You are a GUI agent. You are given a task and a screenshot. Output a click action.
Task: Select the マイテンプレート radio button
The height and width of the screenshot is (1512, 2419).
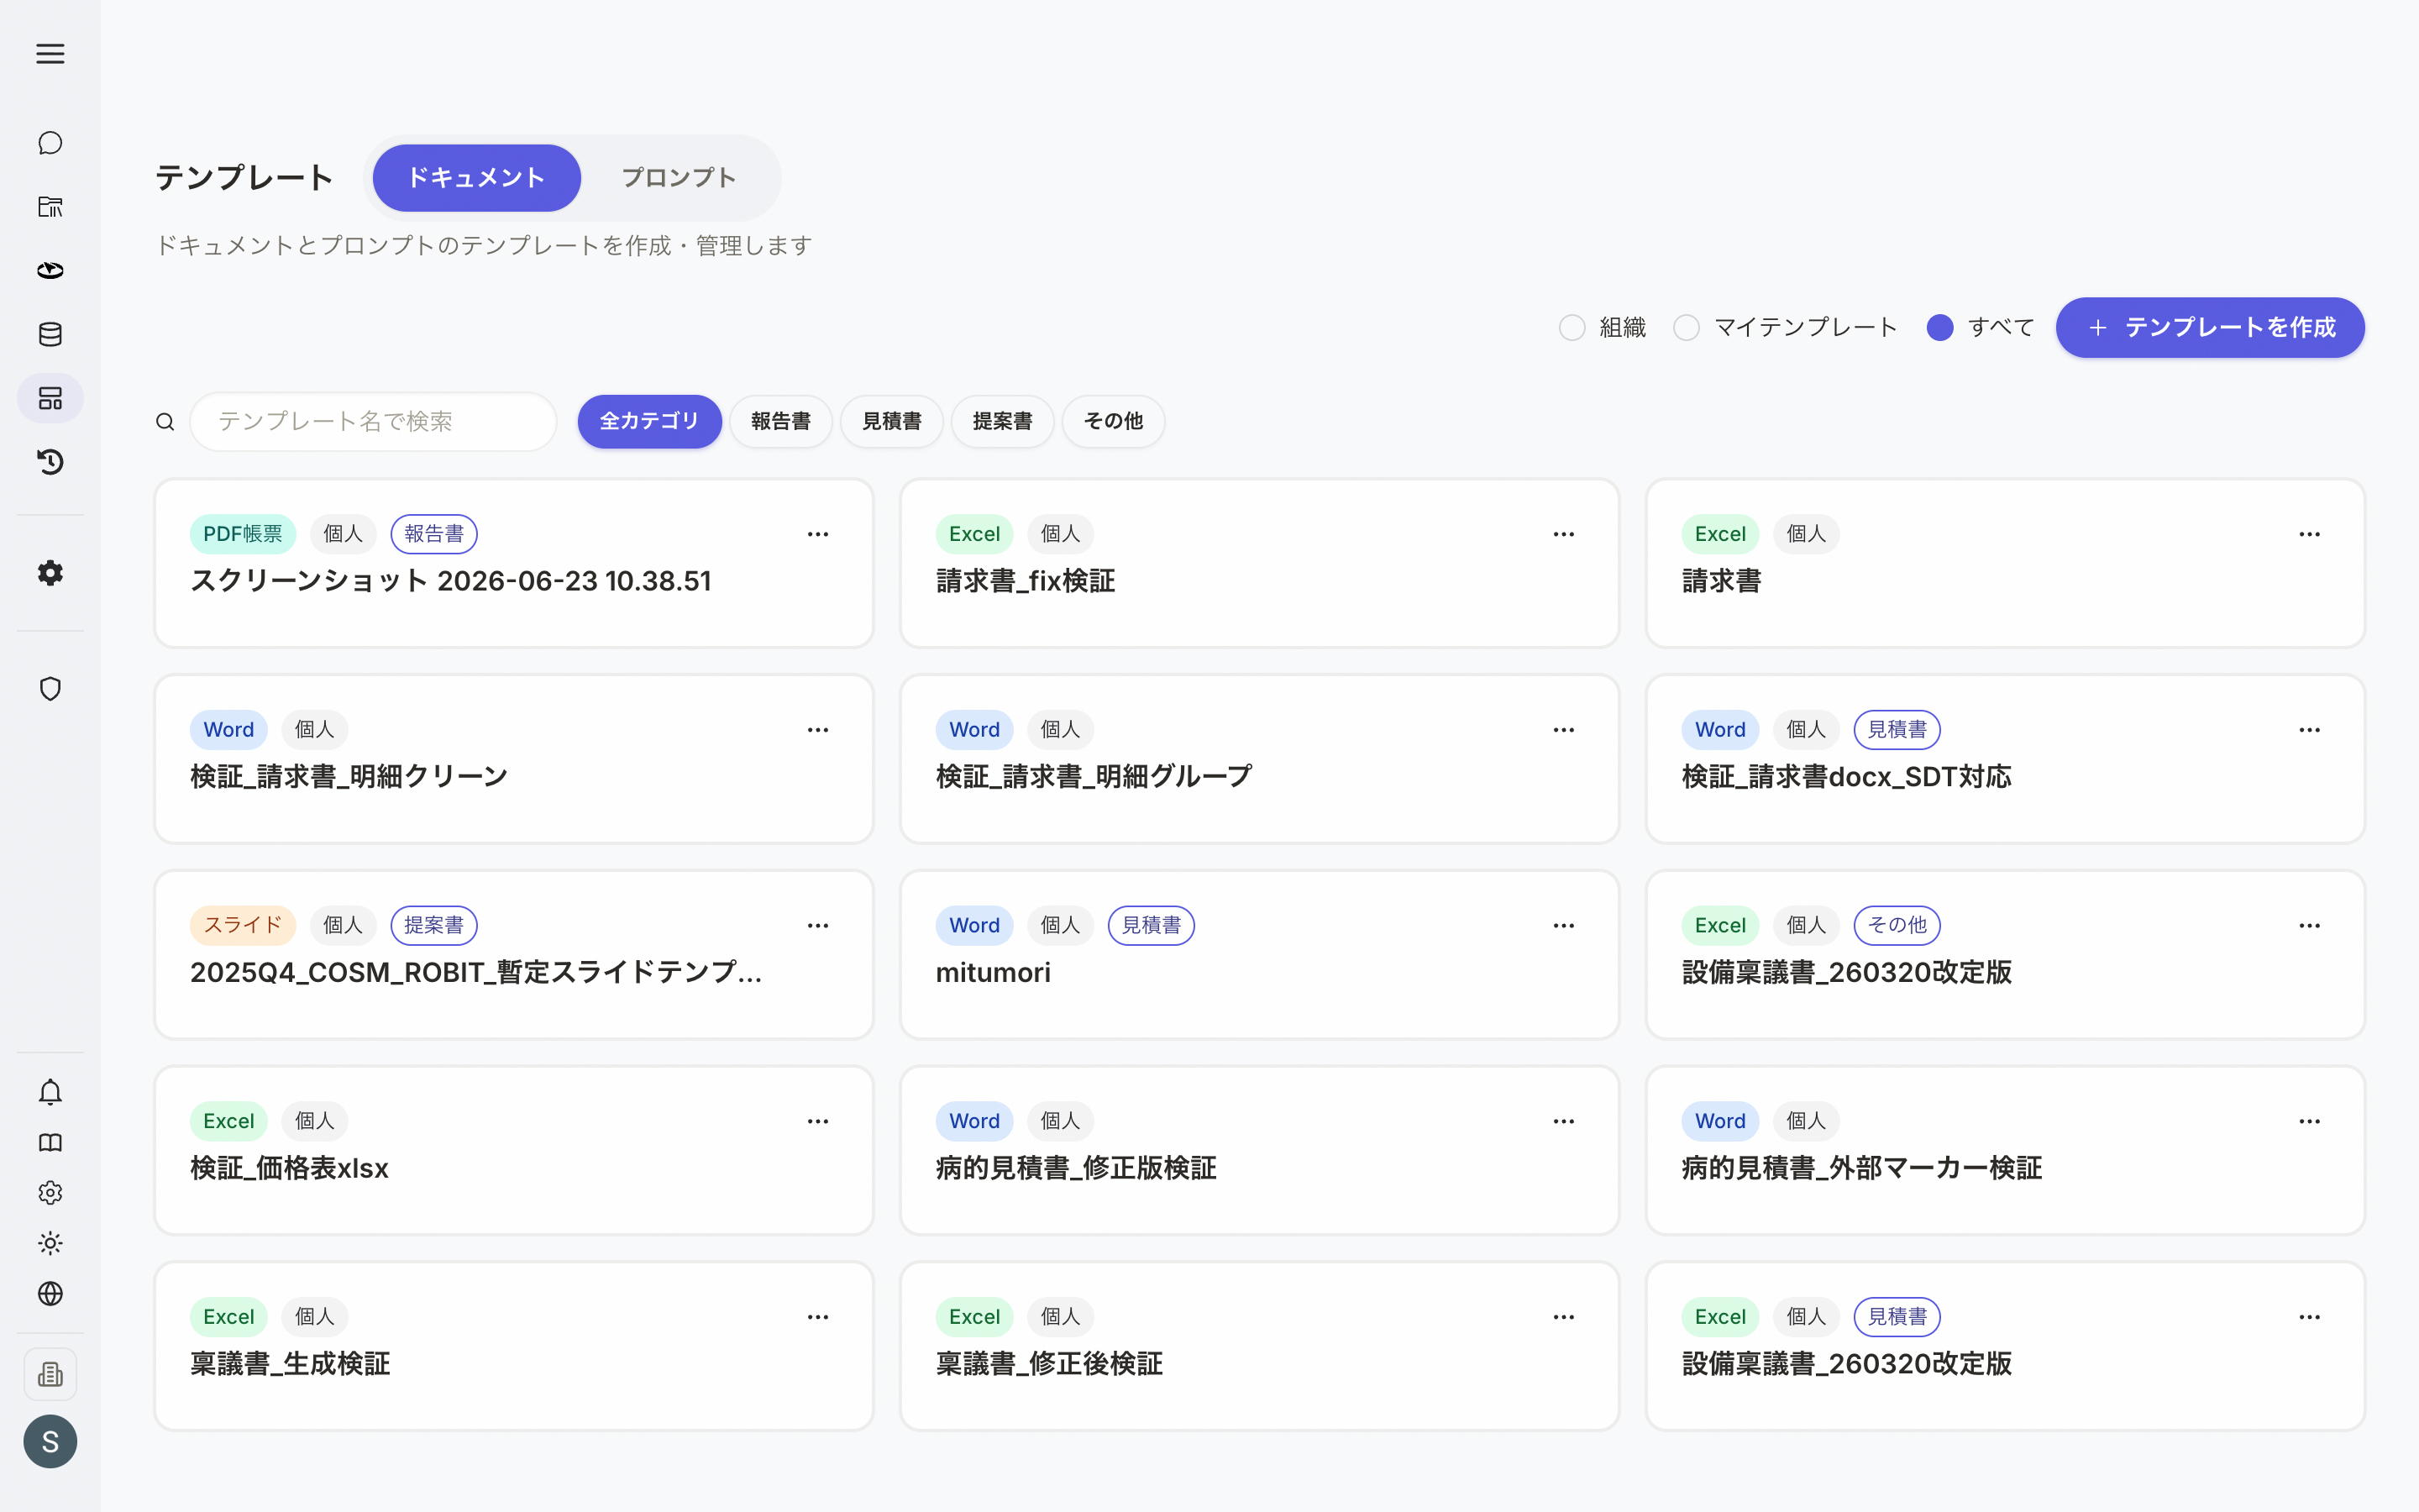[x=1687, y=328]
